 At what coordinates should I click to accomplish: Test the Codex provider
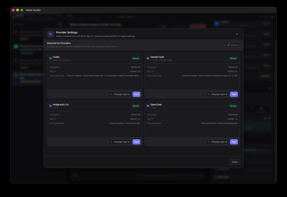click(136, 94)
